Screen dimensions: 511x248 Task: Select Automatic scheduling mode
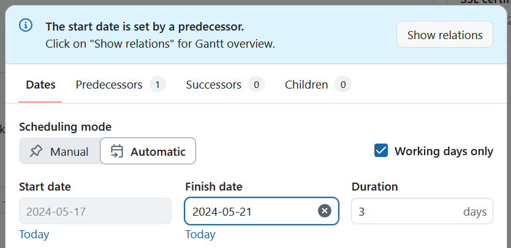(148, 151)
